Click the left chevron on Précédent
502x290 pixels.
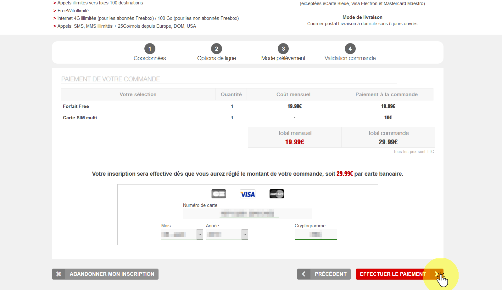(x=304, y=274)
